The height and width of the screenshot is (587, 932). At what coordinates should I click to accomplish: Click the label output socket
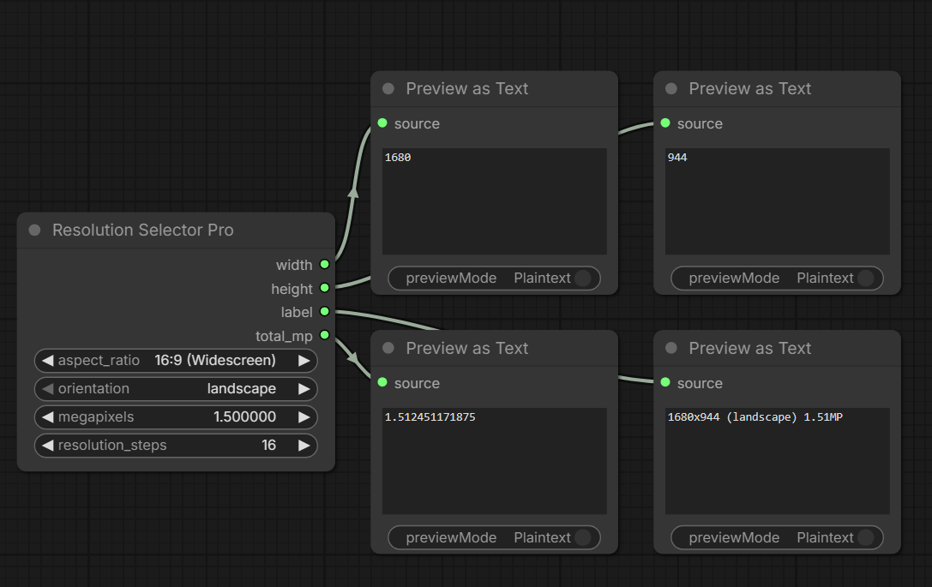[325, 311]
